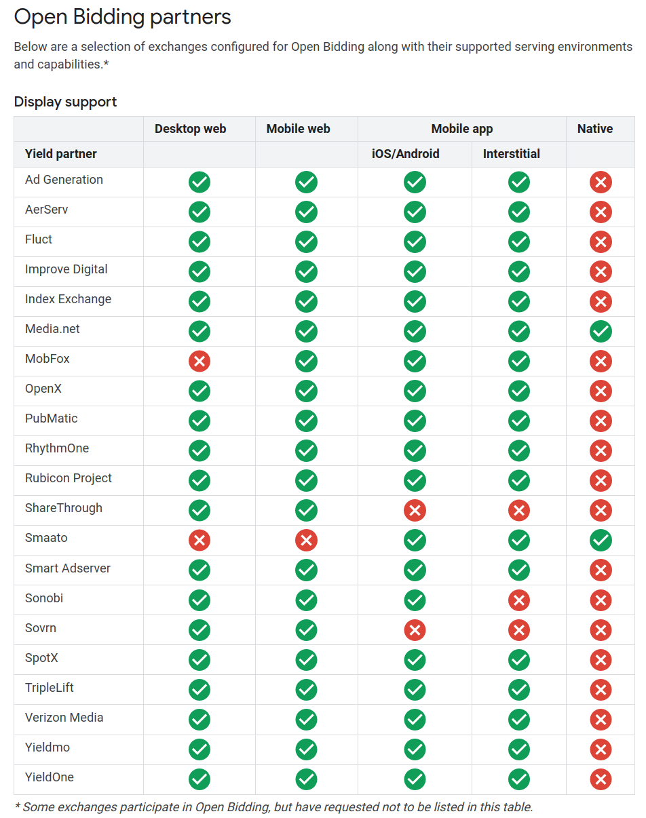Click Sonobi Interstitial red cross icon
Image resolution: width=646 pixels, height=818 pixels.
point(519,600)
